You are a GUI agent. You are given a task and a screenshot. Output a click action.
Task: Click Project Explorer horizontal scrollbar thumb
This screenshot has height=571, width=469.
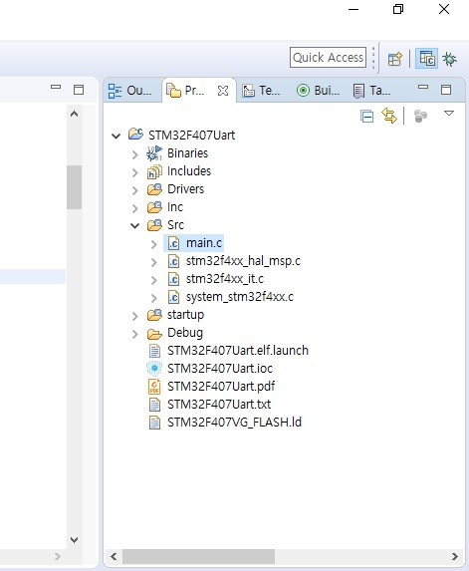[x=198, y=556]
